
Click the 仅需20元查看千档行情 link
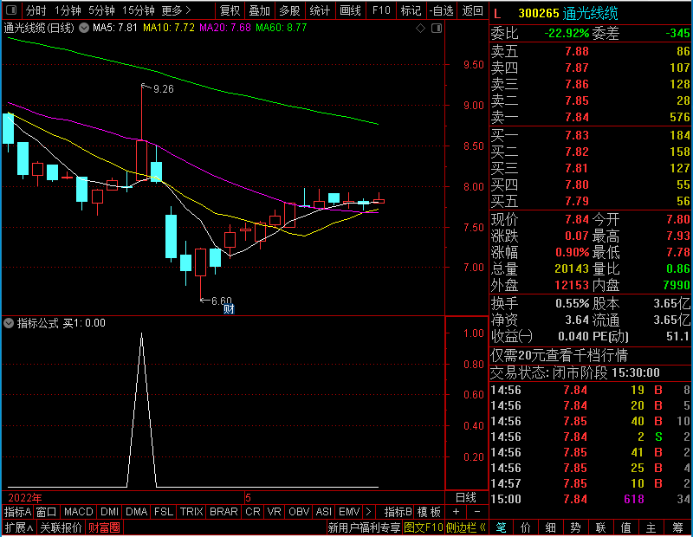pyautogui.click(x=559, y=355)
